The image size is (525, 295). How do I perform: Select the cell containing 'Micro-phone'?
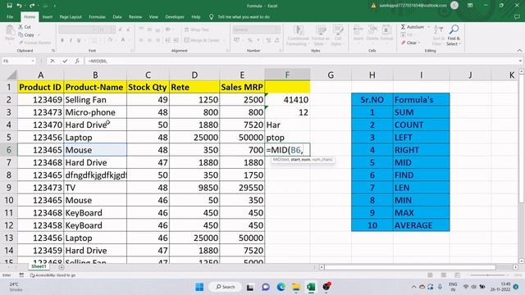tap(95, 112)
